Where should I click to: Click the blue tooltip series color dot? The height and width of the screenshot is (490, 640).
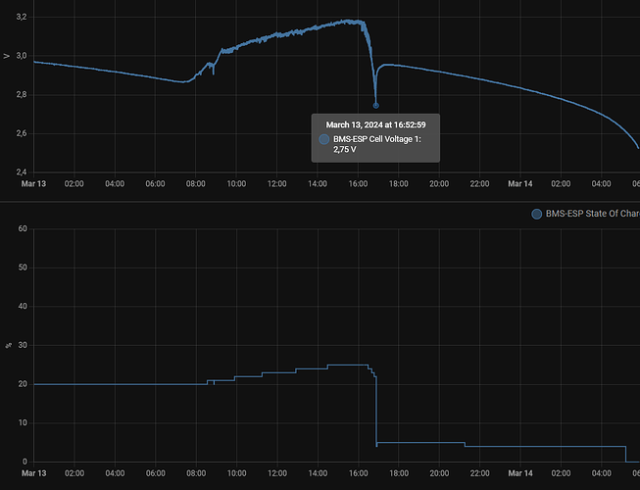pos(324,139)
